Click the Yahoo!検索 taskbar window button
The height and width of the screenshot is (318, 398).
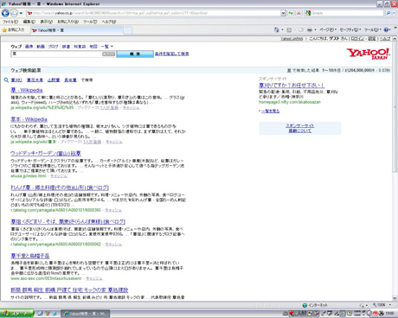(x=86, y=314)
